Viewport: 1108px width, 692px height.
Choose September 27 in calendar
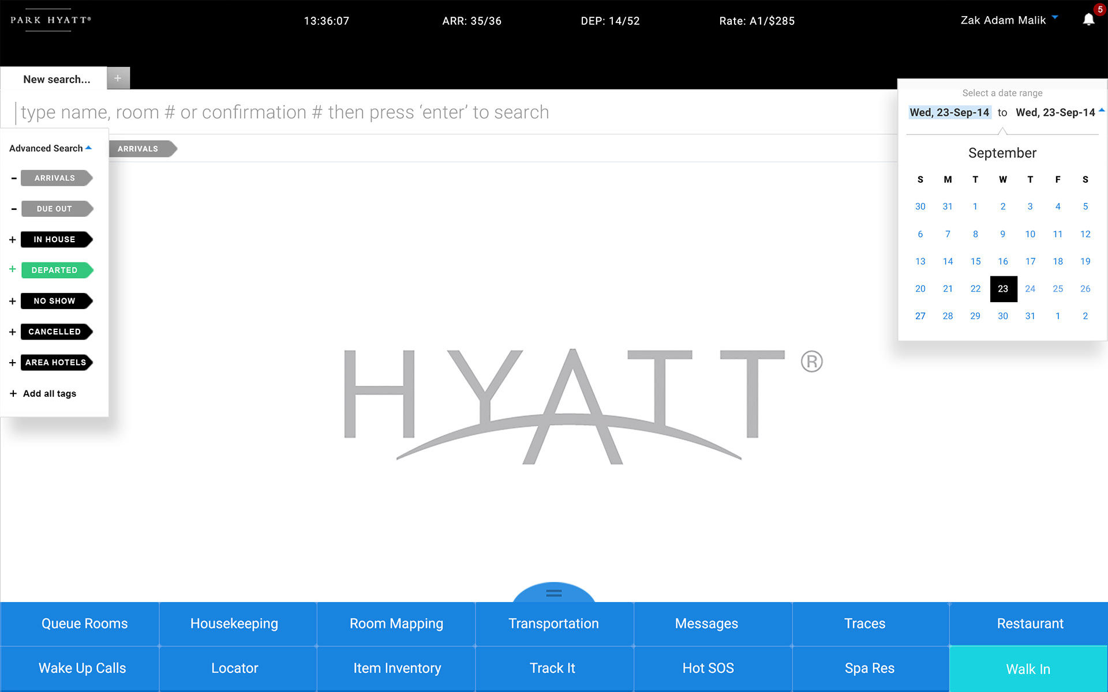tap(920, 316)
